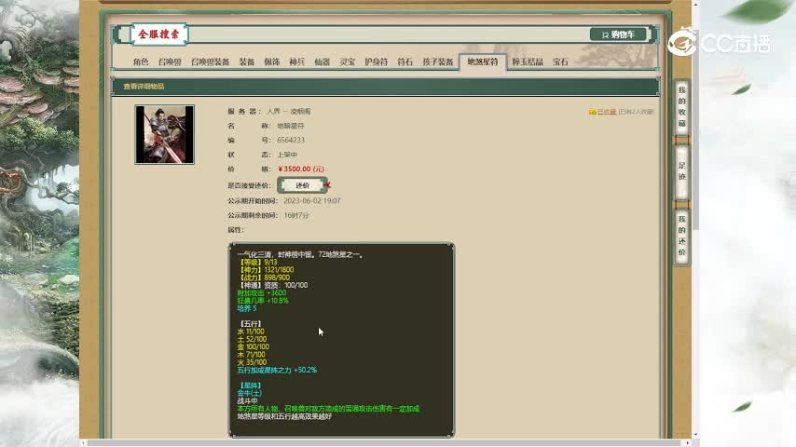This screenshot has width=796, height=447.
Task: Open the 足迹 side tab
Action: 681,171
